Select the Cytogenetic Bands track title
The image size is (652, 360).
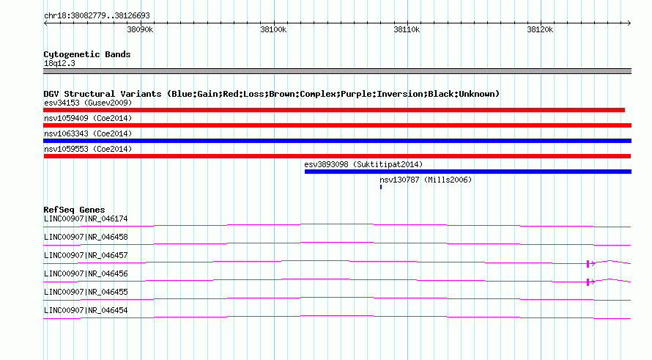click(87, 54)
